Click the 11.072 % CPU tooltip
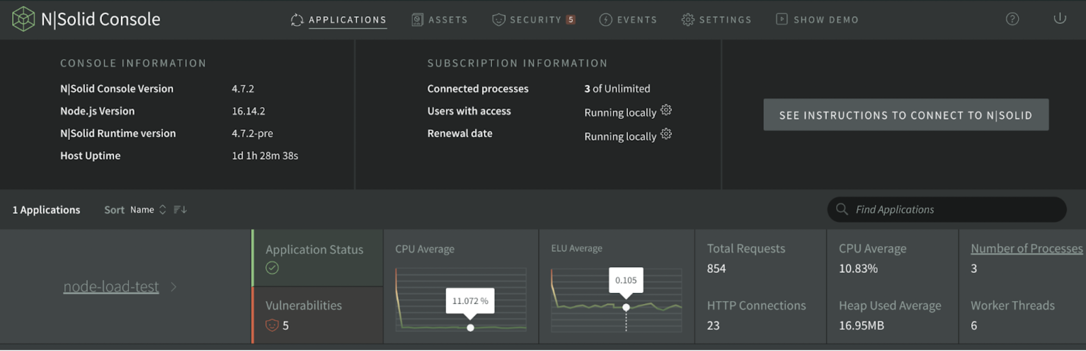The width and height of the screenshot is (1086, 351). pos(470,301)
